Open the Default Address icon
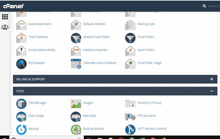Viewport: 220px width, 139px height. click(x=76, y=25)
